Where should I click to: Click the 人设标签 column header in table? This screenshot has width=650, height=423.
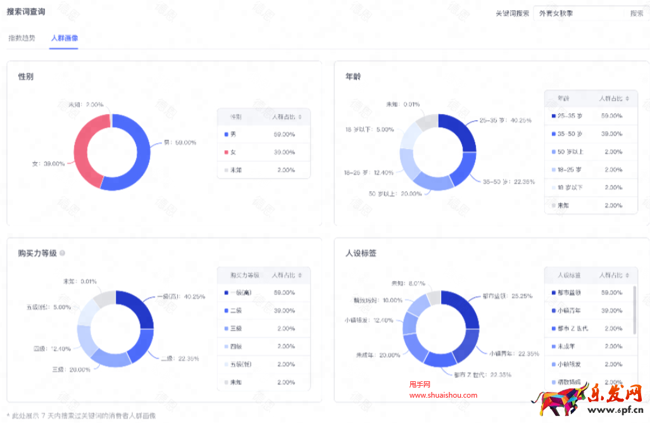click(x=569, y=275)
